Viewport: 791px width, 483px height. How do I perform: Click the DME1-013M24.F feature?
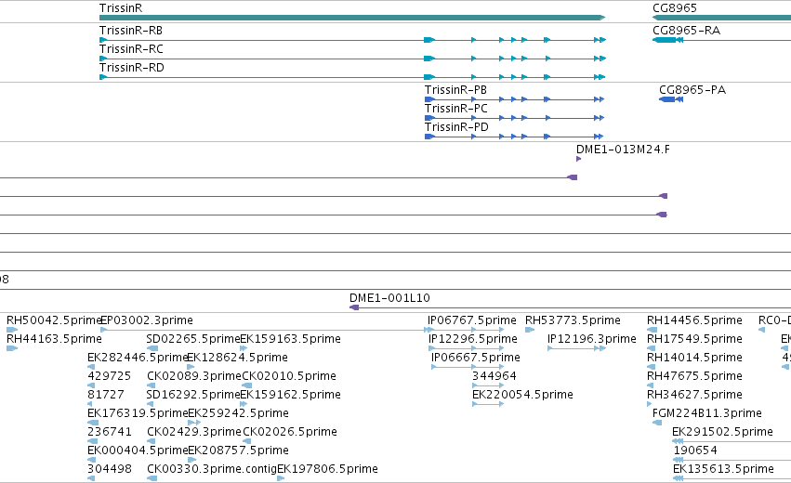coord(623,150)
